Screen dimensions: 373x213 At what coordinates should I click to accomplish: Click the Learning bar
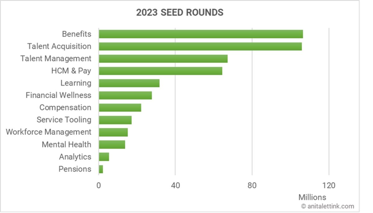coord(129,83)
